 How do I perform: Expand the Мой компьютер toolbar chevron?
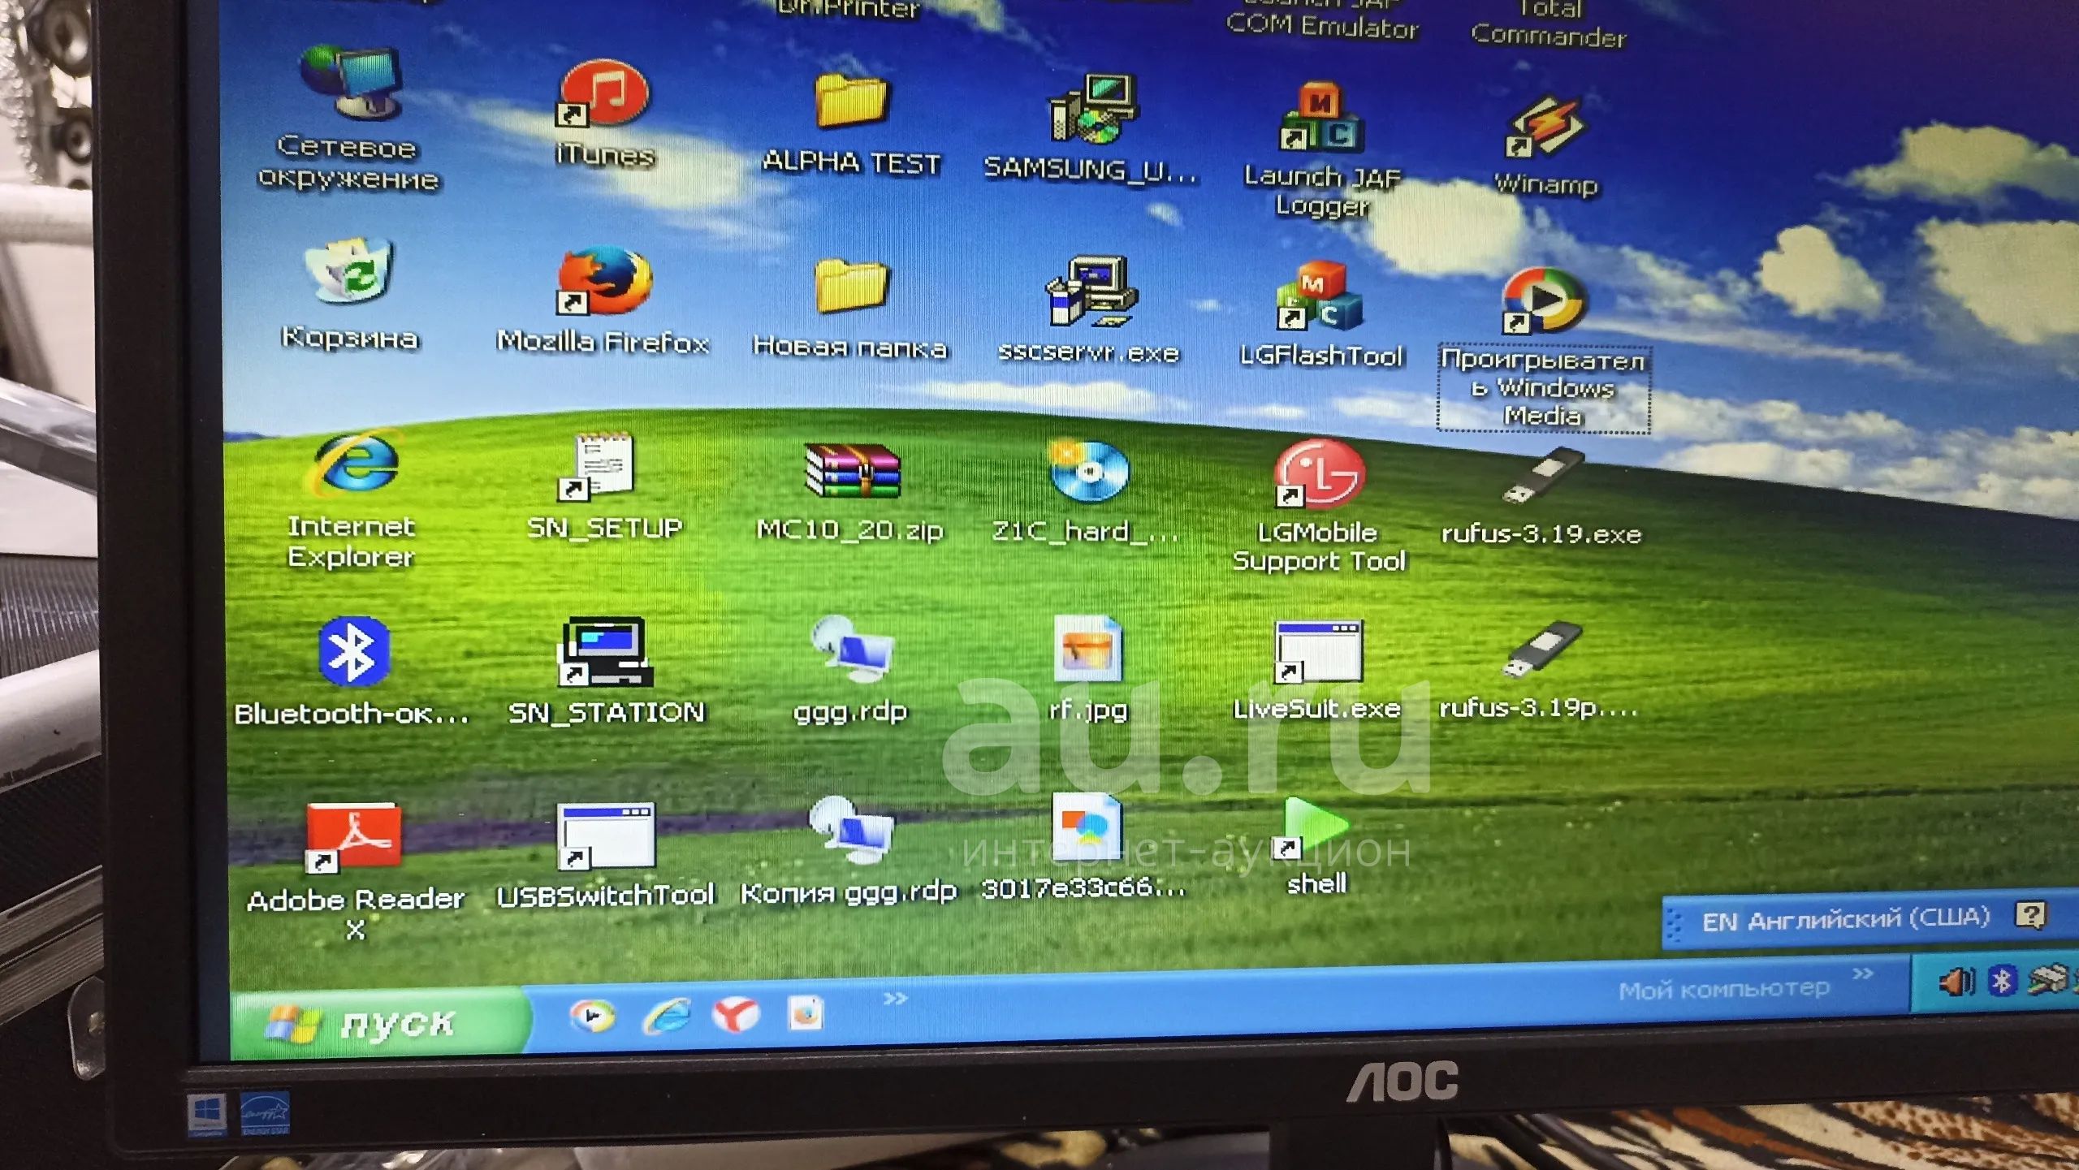[x=1863, y=973]
